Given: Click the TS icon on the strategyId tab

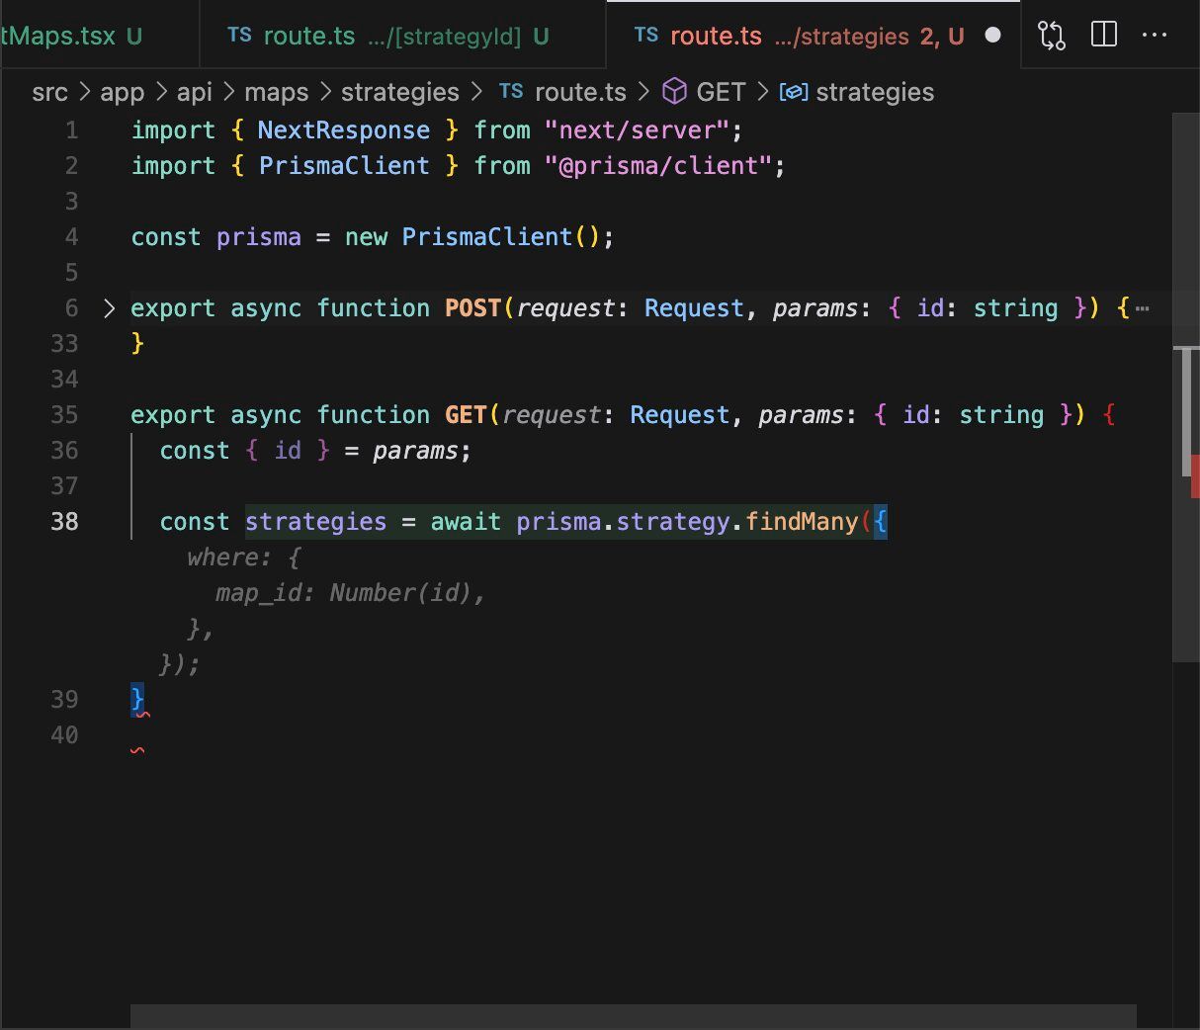Looking at the screenshot, I should coord(239,35).
